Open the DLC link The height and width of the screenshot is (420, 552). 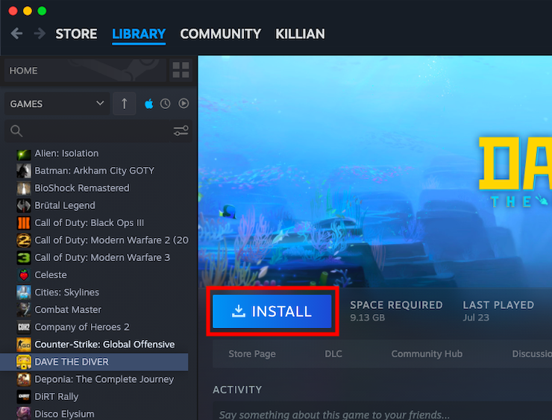[x=333, y=354]
